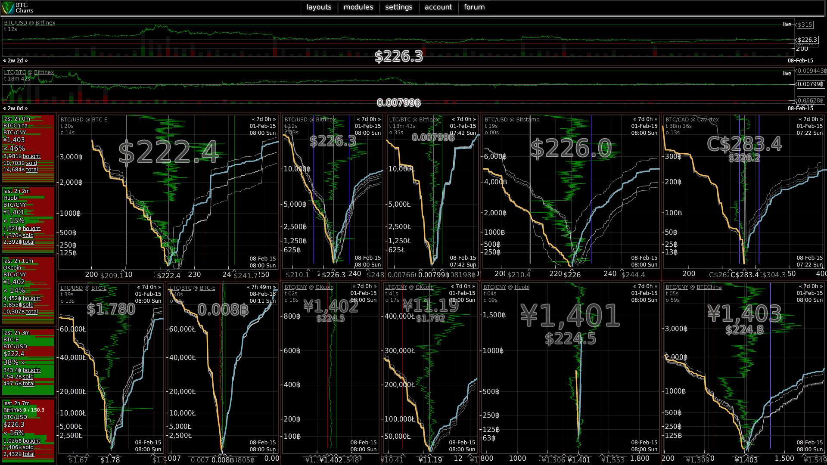Click '154.2฿ sold' in BTC-E sidebar panel
Screen dimensions: 827x465
tap(19, 377)
